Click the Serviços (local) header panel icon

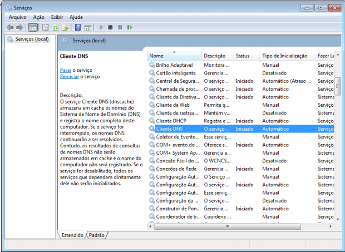point(65,41)
